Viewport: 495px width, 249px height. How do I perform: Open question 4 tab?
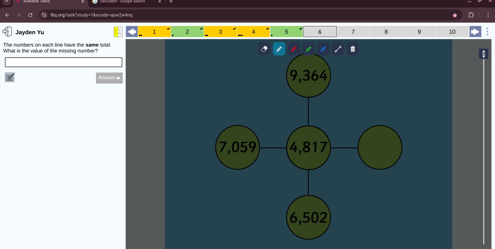pos(253,32)
